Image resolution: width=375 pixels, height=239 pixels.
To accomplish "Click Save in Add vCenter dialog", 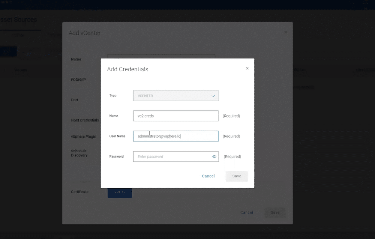I will click(275, 212).
